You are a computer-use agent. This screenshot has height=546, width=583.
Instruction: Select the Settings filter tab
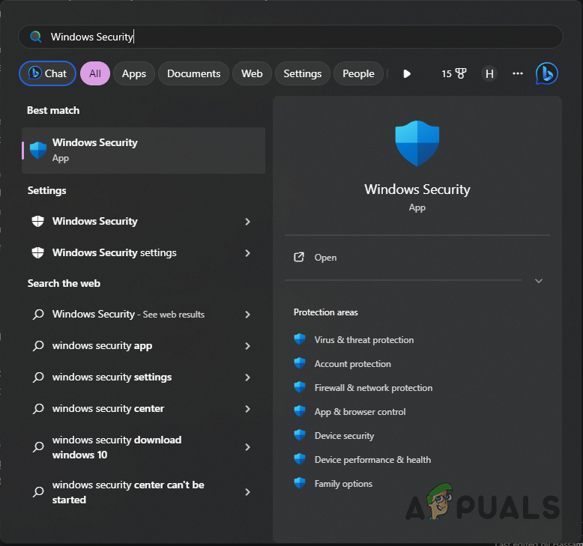[x=302, y=73]
